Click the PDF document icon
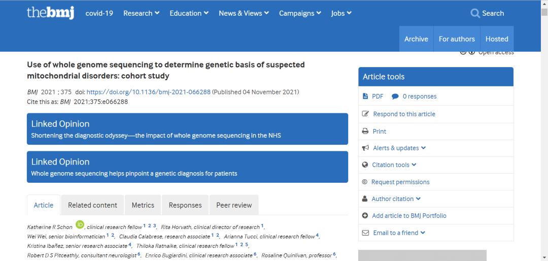The height and width of the screenshot is (261, 548). coord(365,96)
